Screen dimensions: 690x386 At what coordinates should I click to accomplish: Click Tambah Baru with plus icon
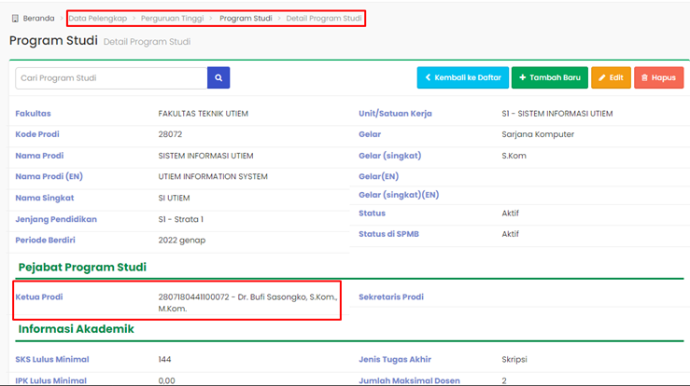551,78
